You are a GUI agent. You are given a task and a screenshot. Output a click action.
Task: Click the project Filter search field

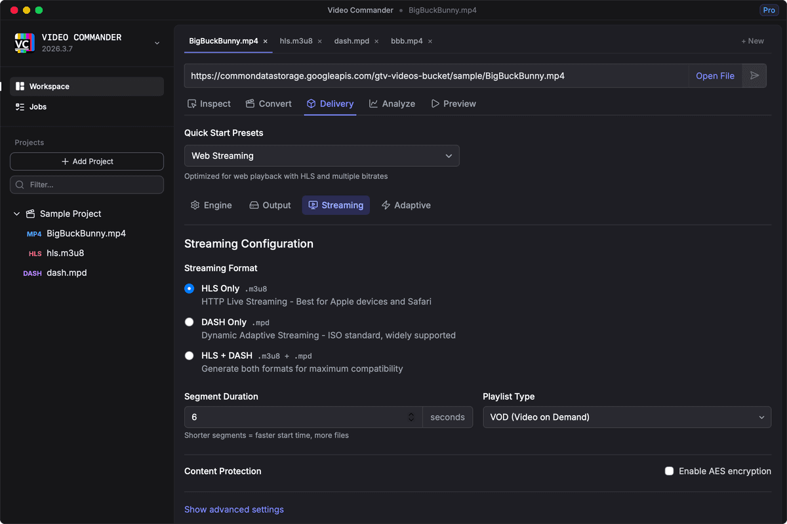87,185
